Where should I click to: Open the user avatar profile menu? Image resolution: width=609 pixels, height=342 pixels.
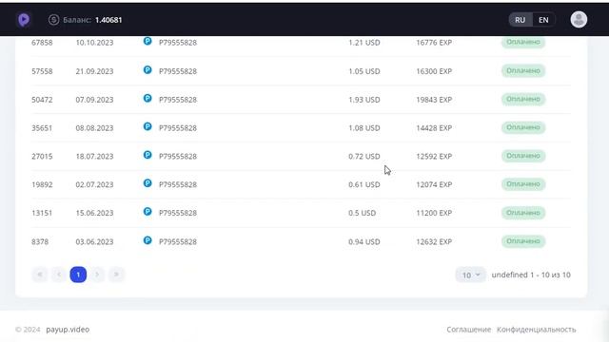pyautogui.click(x=579, y=20)
